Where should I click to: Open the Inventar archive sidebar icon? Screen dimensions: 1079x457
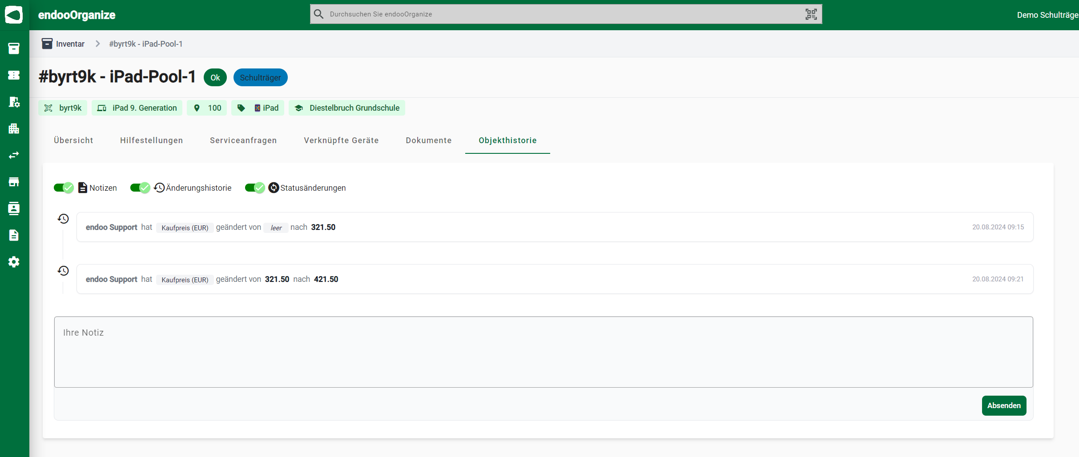14,48
